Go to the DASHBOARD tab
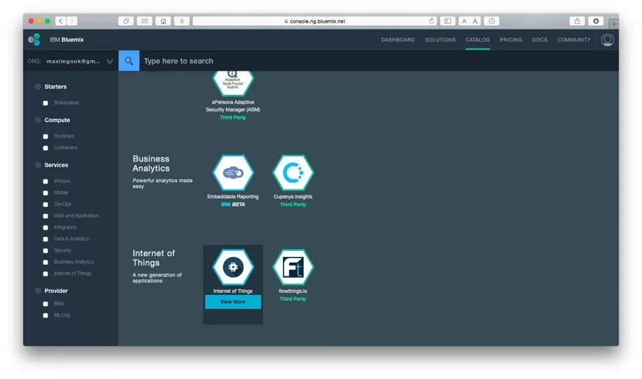The image size is (642, 379). point(397,39)
